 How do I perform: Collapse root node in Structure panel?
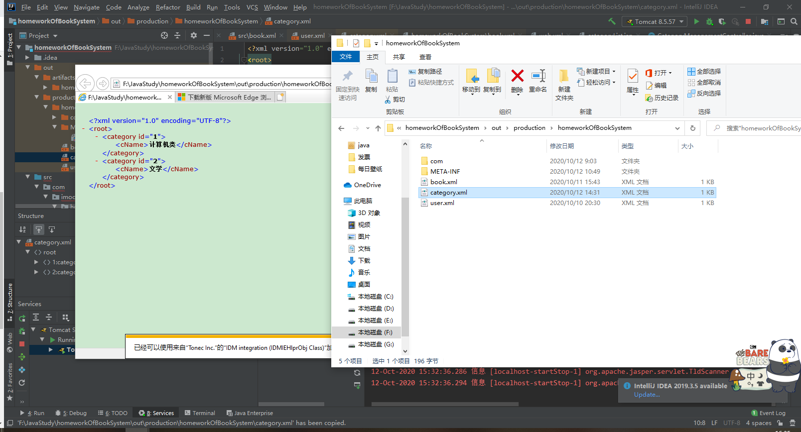click(28, 252)
